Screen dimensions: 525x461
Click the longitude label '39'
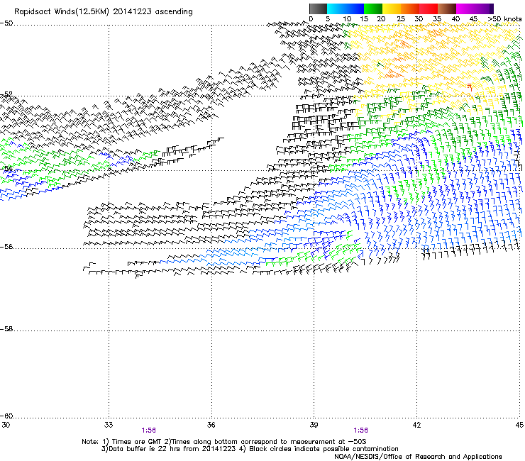click(314, 425)
